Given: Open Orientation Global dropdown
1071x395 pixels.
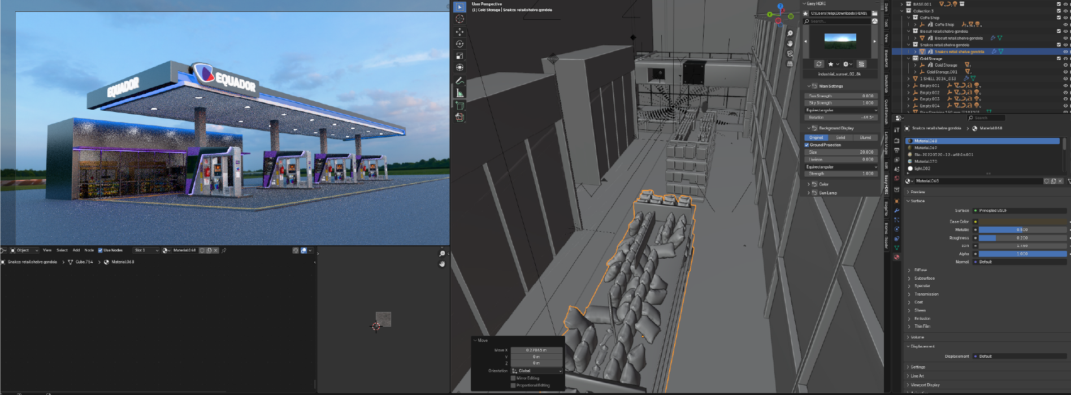Looking at the screenshot, I should pos(536,371).
